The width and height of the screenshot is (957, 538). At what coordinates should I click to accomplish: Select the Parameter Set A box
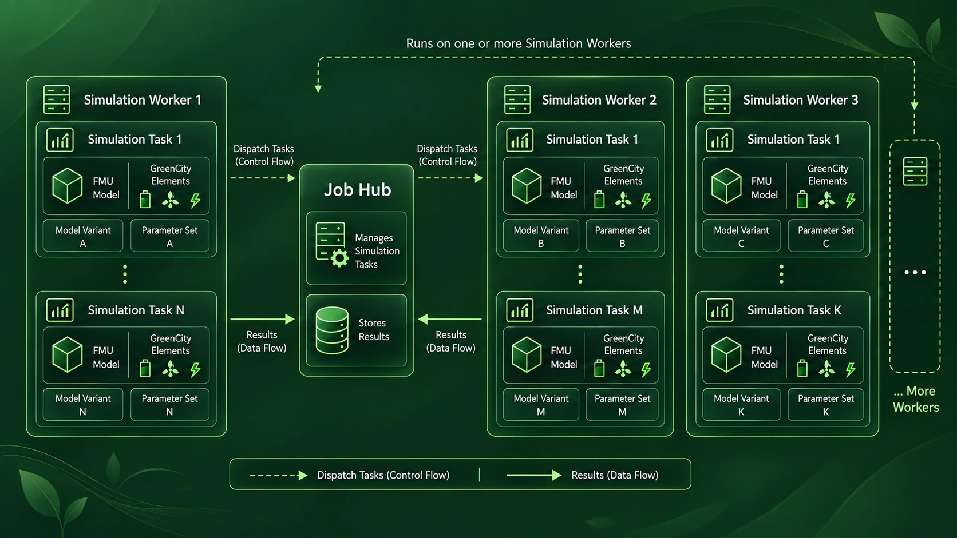click(170, 236)
